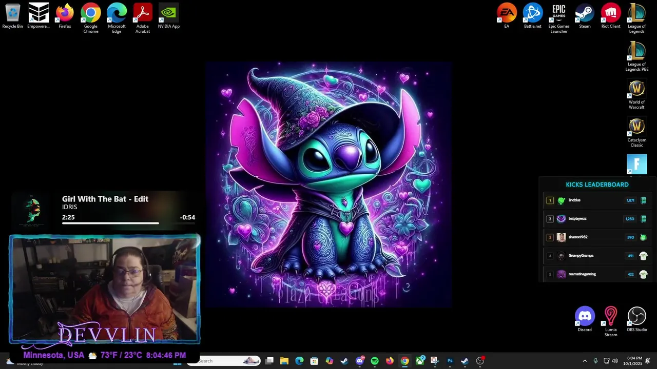Viewport: 657px width, 369px height.
Task: Select the League of Legends shortcut
Action: [637, 18]
